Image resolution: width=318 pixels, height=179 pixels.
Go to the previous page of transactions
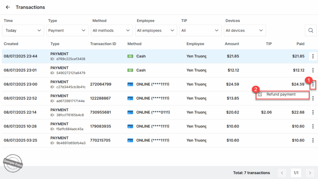282,173
